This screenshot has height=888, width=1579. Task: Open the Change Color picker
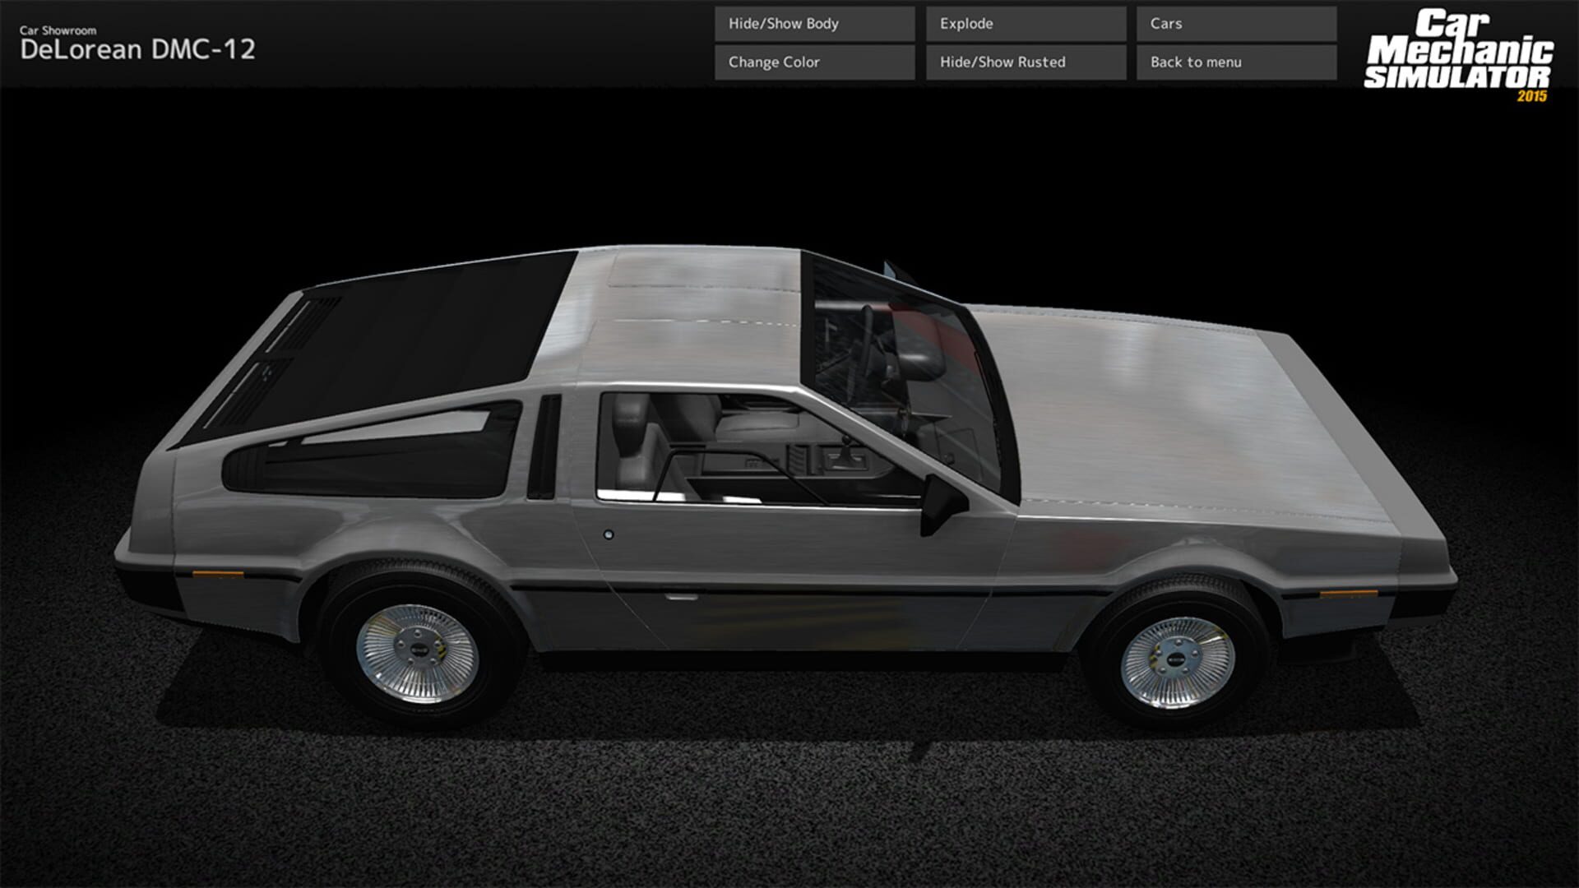click(813, 62)
